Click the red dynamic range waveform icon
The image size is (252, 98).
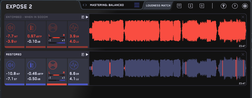[x=74, y=28]
